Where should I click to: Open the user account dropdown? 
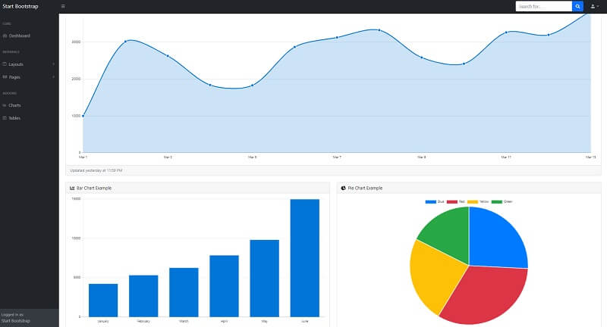click(594, 6)
